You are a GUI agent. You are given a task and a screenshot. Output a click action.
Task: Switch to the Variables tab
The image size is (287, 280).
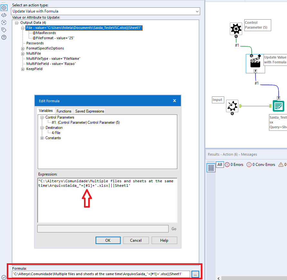point(46,111)
